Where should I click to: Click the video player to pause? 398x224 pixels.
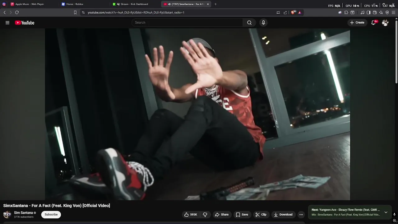point(197,114)
